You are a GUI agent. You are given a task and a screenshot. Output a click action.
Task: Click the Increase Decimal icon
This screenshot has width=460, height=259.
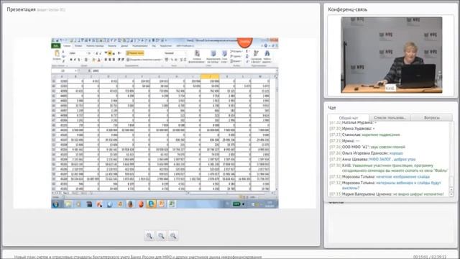tap(181, 60)
